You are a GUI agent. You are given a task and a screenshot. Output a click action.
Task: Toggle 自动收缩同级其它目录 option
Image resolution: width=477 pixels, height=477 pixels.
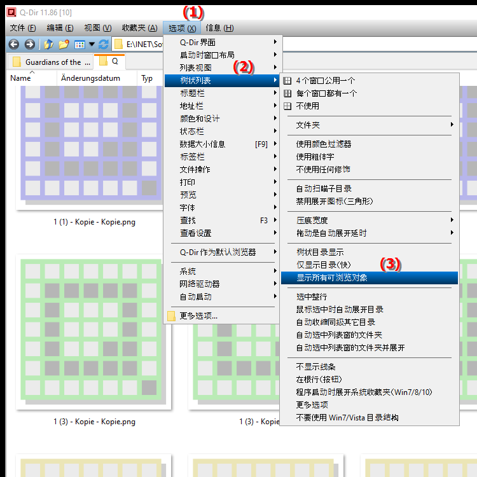pyautogui.click(x=370, y=322)
